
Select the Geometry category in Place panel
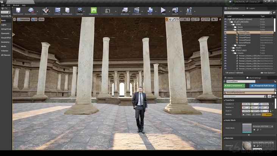coord(5,42)
